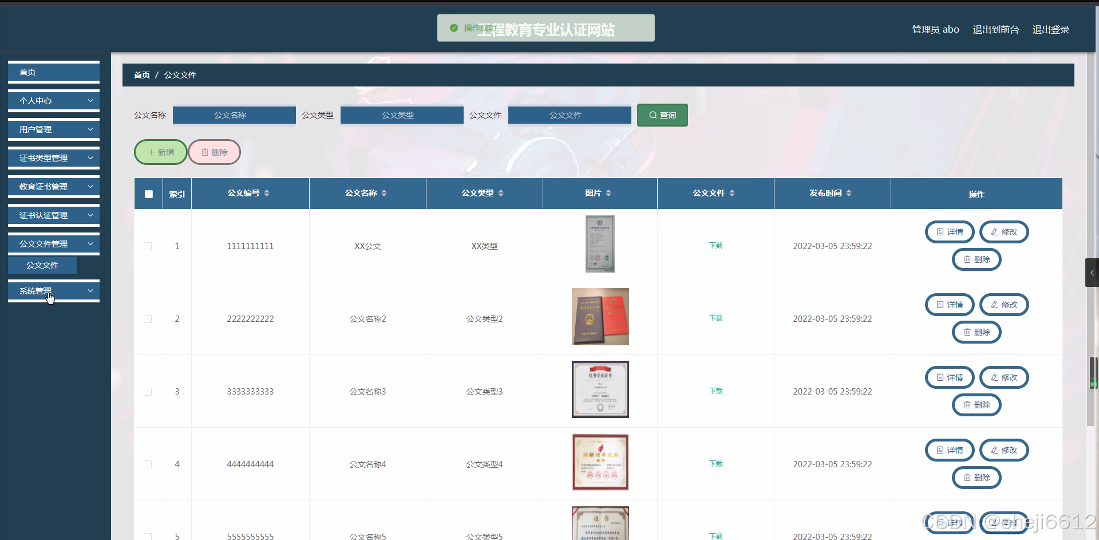Open the 优秀学员证书 thumbnail in row 3
The width and height of the screenshot is (1099, 540).
[x=600, y=389]
